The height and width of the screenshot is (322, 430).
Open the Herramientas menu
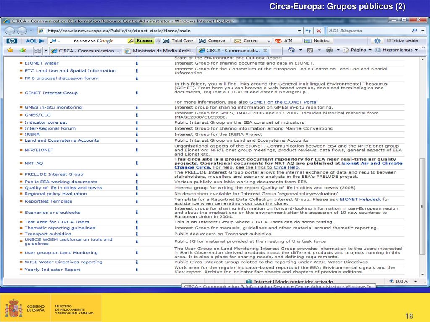396,50
